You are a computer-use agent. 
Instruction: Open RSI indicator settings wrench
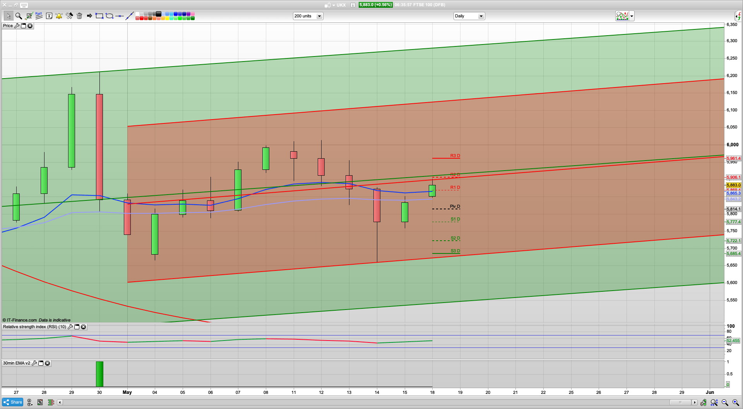[70, 327]
